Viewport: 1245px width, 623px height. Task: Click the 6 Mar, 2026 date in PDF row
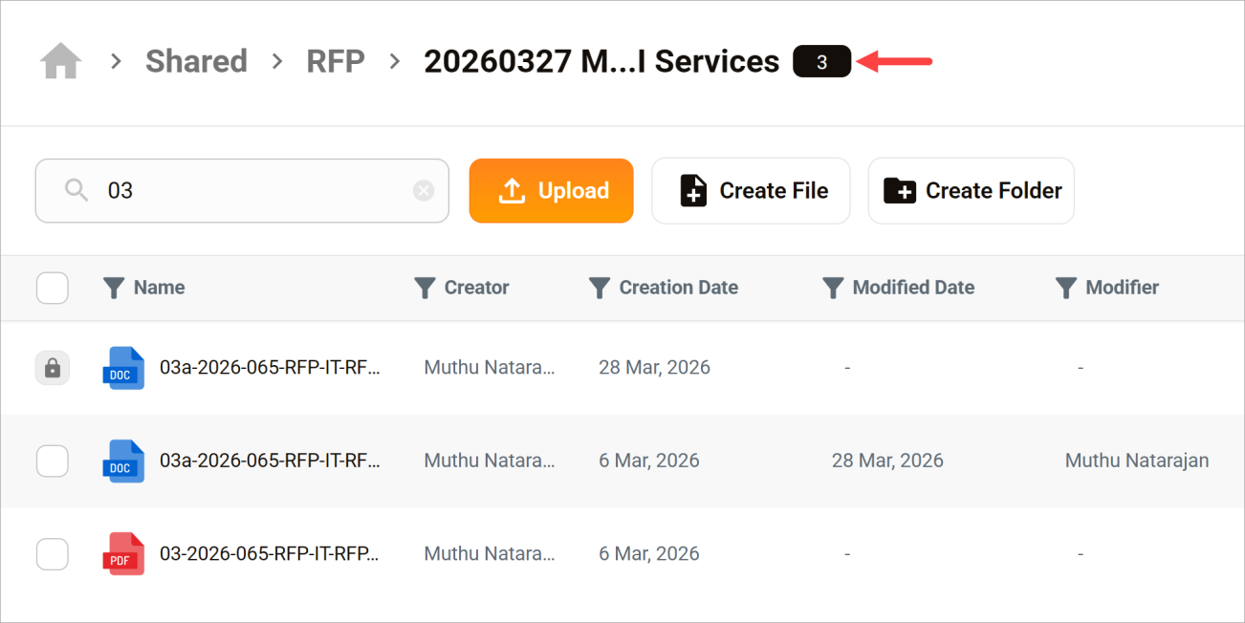[649, 554]
